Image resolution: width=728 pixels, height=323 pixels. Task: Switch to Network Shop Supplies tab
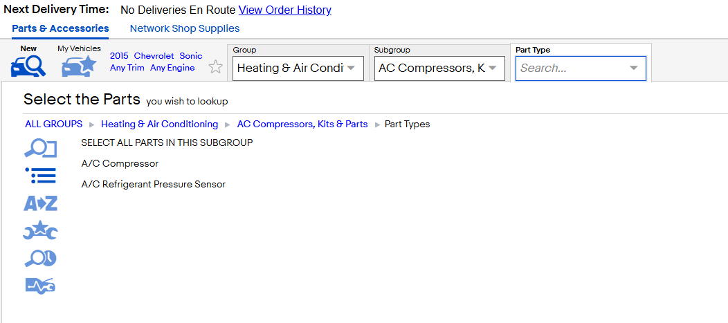[185, 28]
